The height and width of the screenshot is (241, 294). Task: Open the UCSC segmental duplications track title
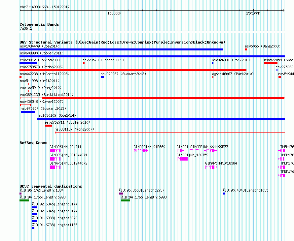pos(51,186)
